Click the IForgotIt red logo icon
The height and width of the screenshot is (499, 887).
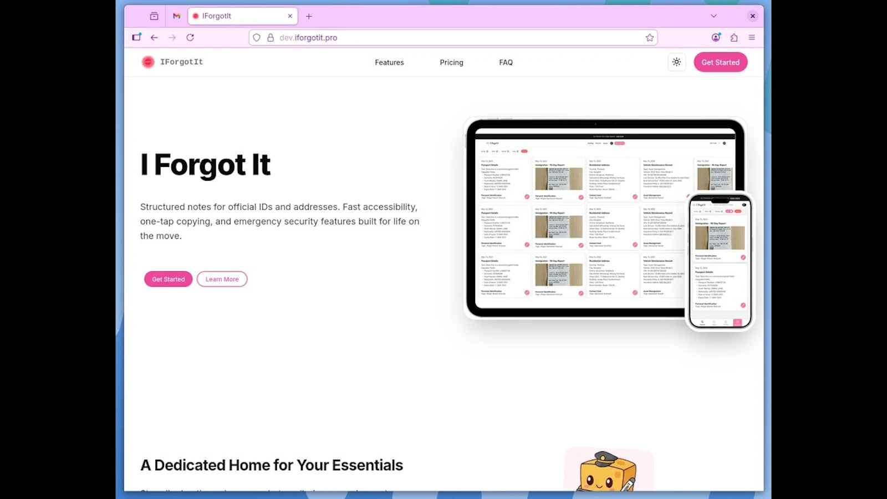147,62
